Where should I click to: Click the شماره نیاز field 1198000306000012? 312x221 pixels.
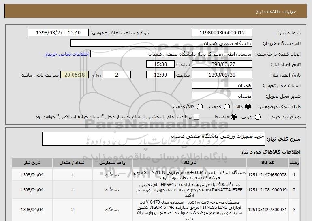222,33
